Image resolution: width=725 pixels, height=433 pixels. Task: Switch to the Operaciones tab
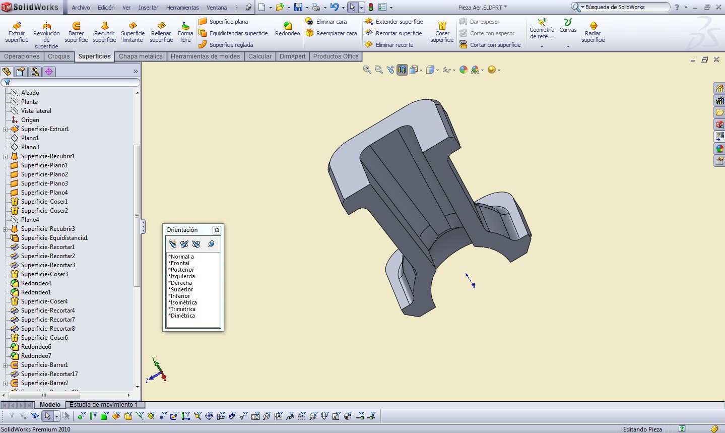(22, 56)
